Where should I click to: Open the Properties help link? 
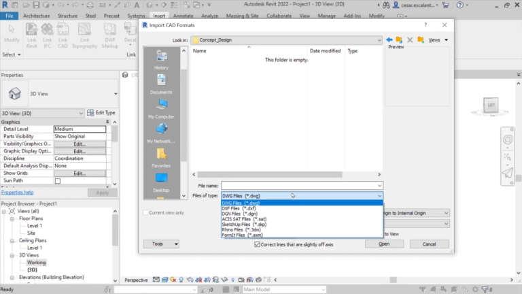point(17,193)
